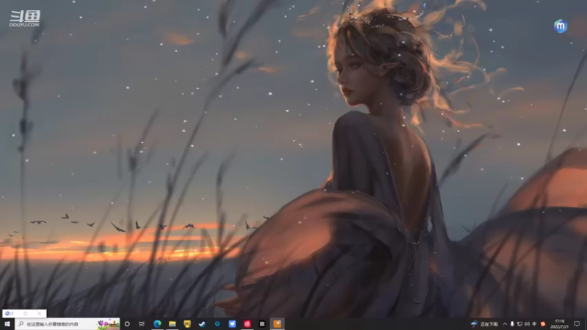Switch the Chinese input mode indicator

pyautogui.click(x=535, y=324)
